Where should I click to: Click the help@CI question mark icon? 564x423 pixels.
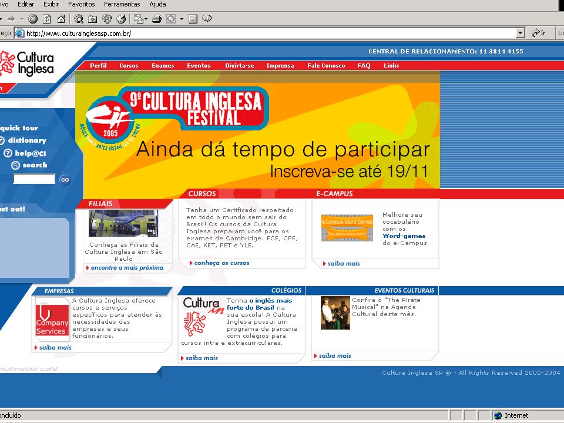click(x=8, y=153)
